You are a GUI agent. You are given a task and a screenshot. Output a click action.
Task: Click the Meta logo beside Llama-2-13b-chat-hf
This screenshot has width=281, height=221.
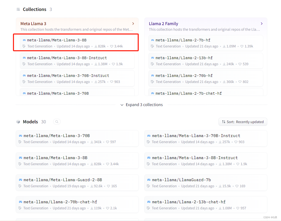[149, 202]
